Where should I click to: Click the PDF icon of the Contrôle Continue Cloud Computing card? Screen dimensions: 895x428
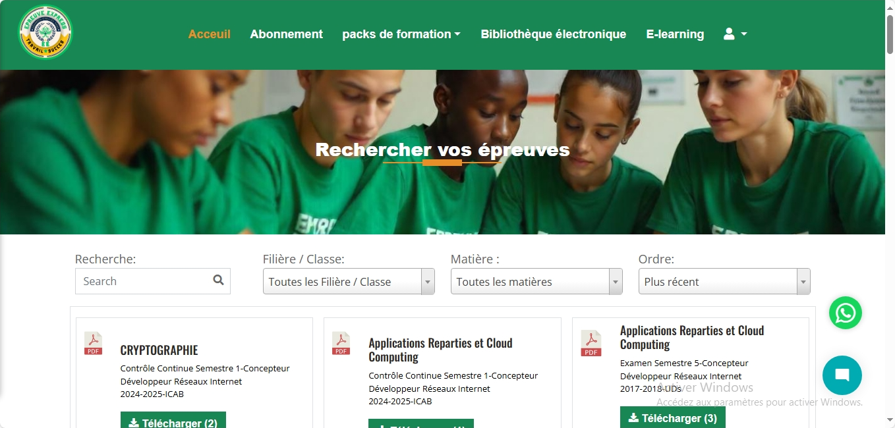(341, 343)
